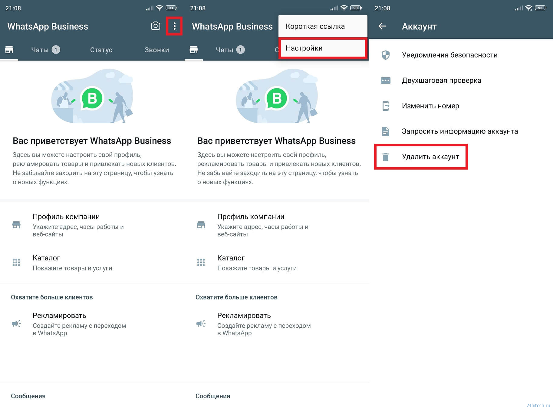Open Двухшаговая проверка setting
The height and width of the screenshot is (410, 553).
pos(461,81)
